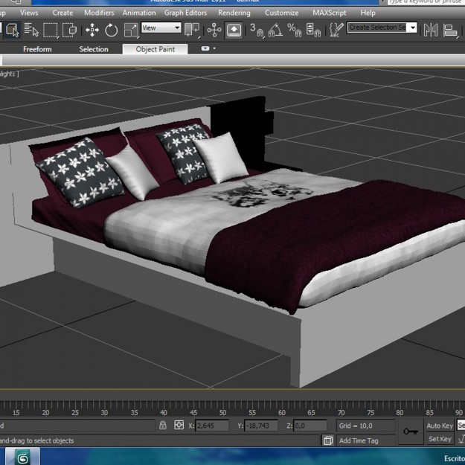This screenshot has height=465, width=465.
Task: Open the Edit Named Selection Sets tool
Action: click(x=336, y=30)
